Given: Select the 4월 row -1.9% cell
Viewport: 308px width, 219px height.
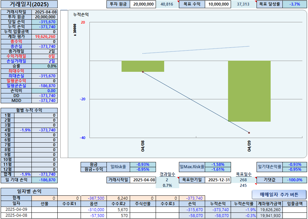Looking at the screenshot, I should pos(23,130).
